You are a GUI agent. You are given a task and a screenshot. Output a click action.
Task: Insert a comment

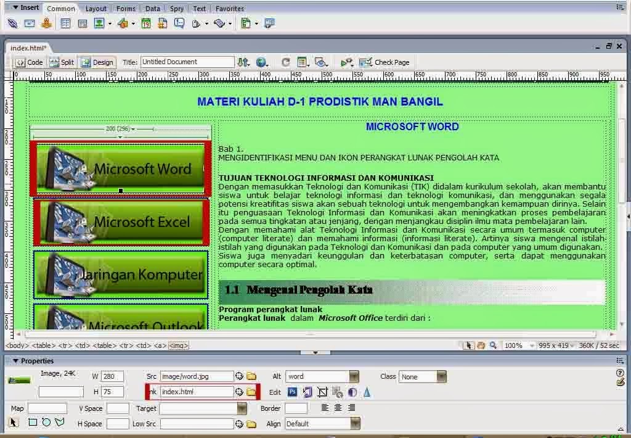(179, 23)
